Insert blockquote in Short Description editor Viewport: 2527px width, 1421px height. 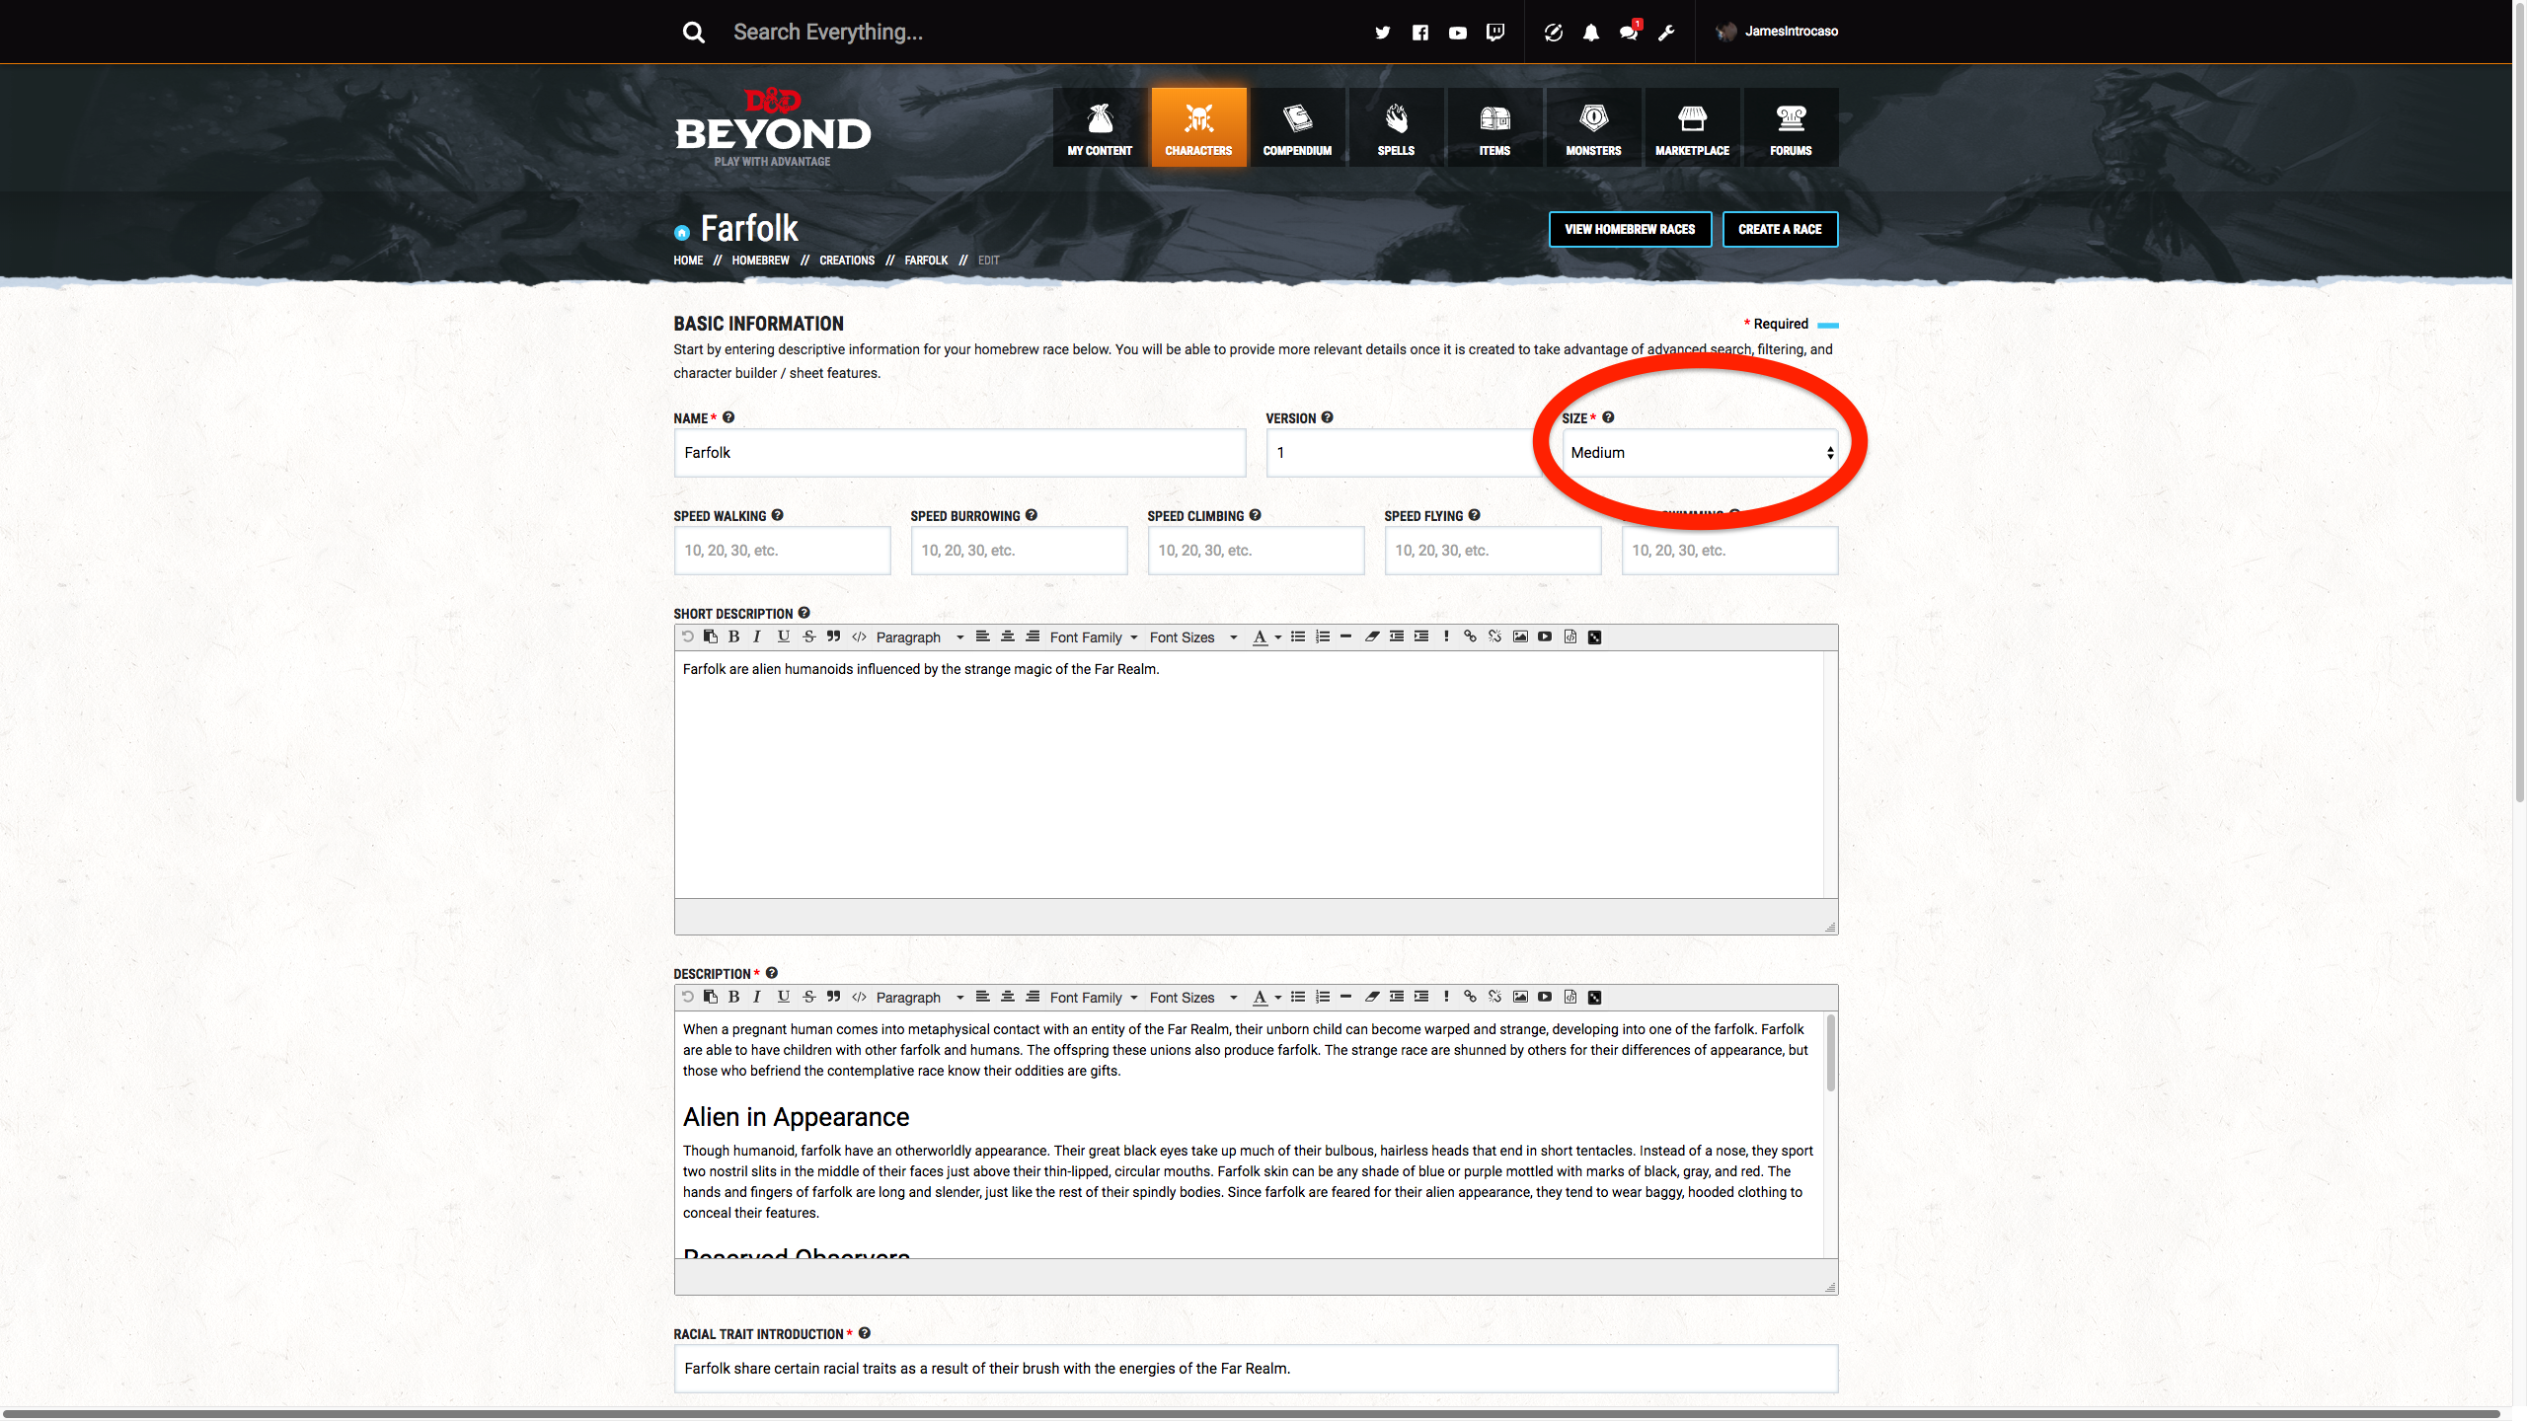833,636
